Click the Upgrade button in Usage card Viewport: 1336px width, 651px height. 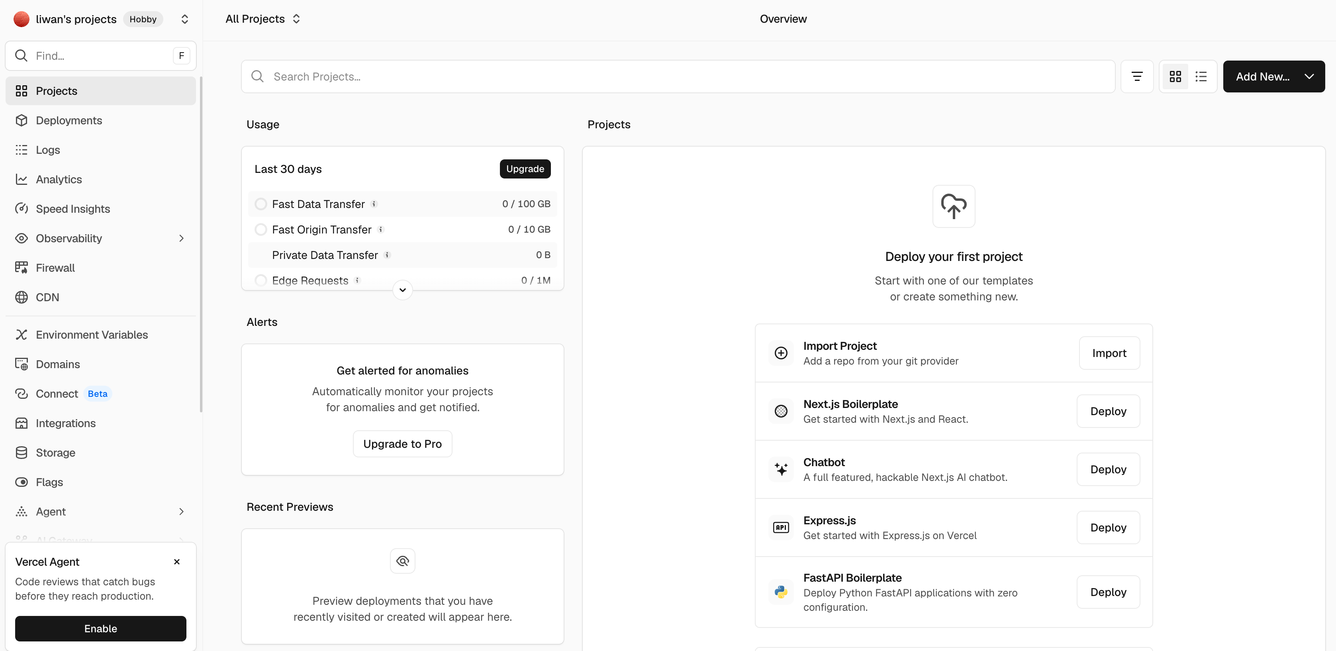pyautogui.click(x=525, y=169)
